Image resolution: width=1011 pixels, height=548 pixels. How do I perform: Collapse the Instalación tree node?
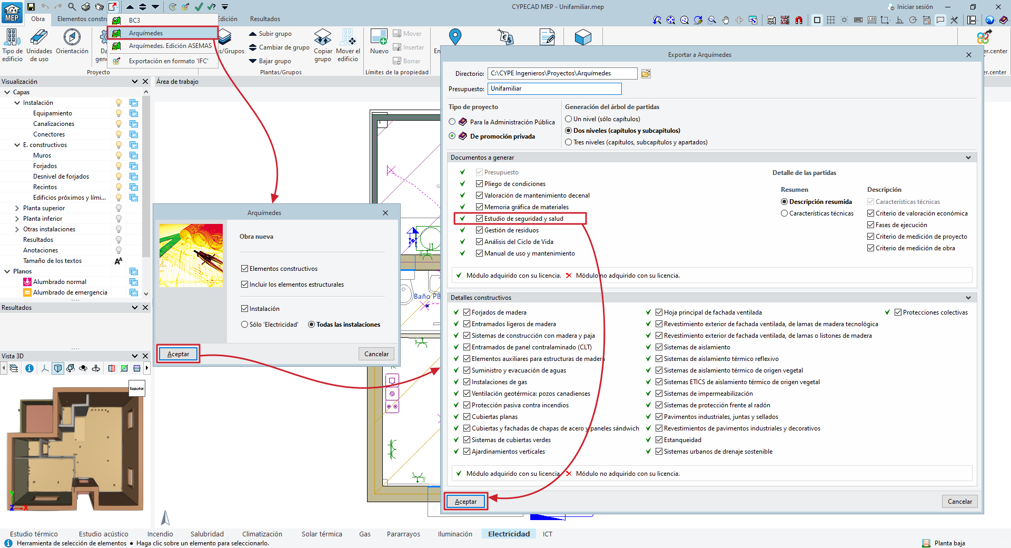[17, 103]
